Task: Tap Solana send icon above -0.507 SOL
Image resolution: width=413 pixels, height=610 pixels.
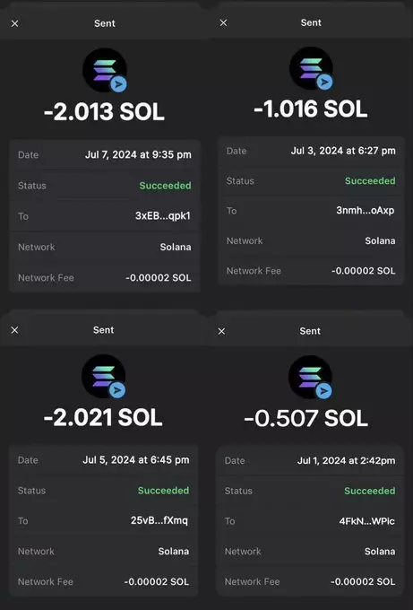Action: point(311,377)
